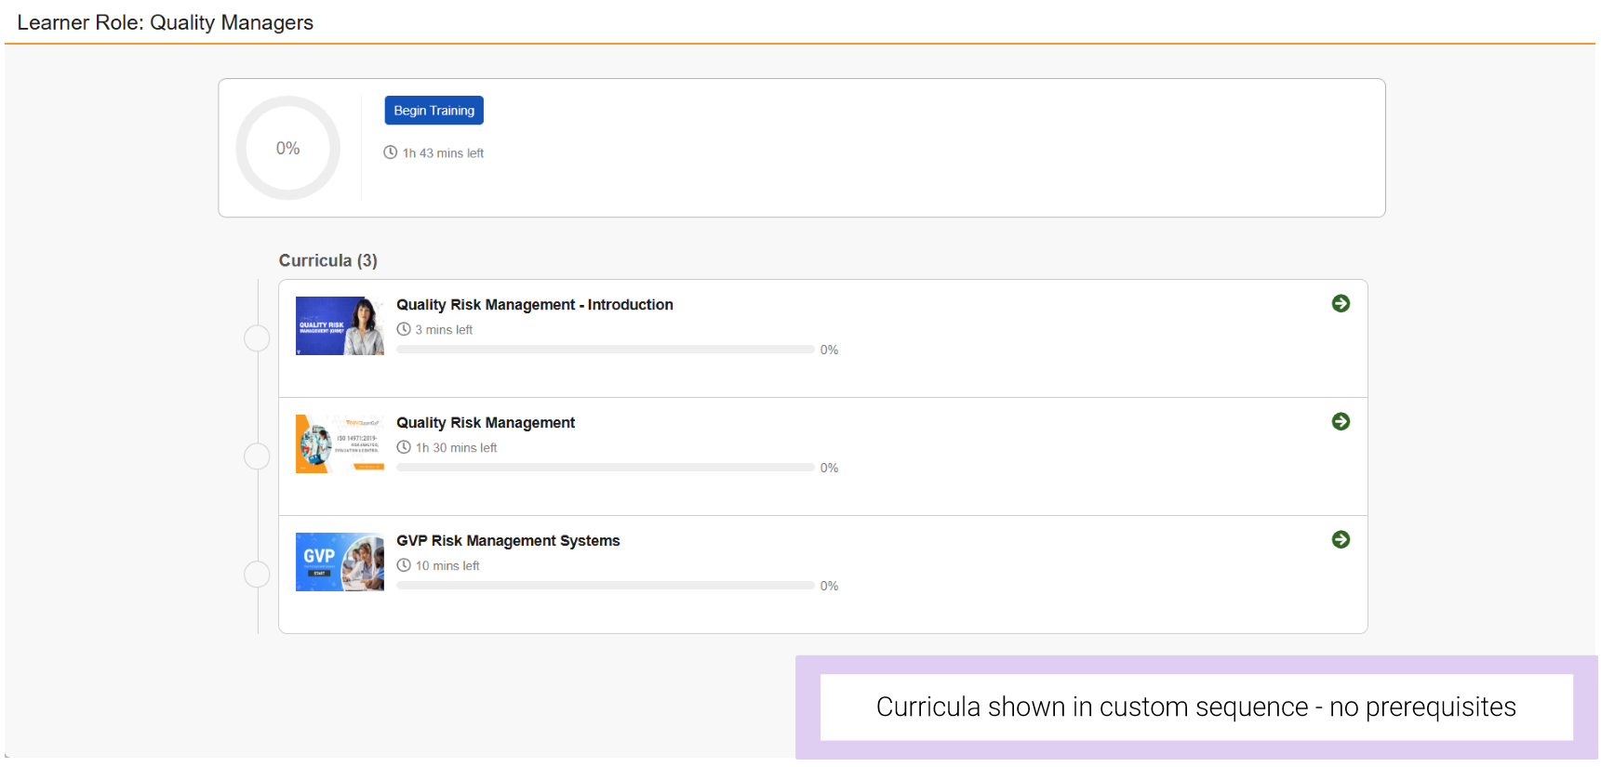Click Introduction course thumbnail image
The height and width of the screenshot is (767, 1601).
coord(340,326)
